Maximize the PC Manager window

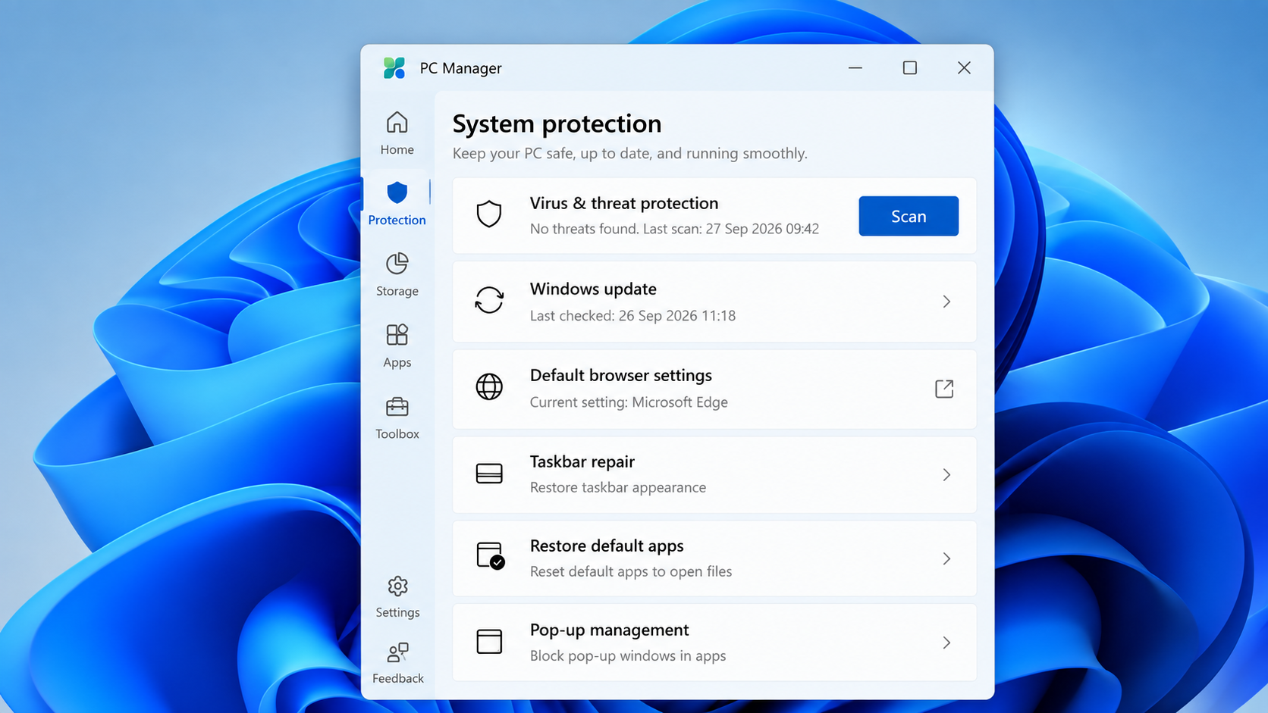pyautogui.click(x=910, y=68)
